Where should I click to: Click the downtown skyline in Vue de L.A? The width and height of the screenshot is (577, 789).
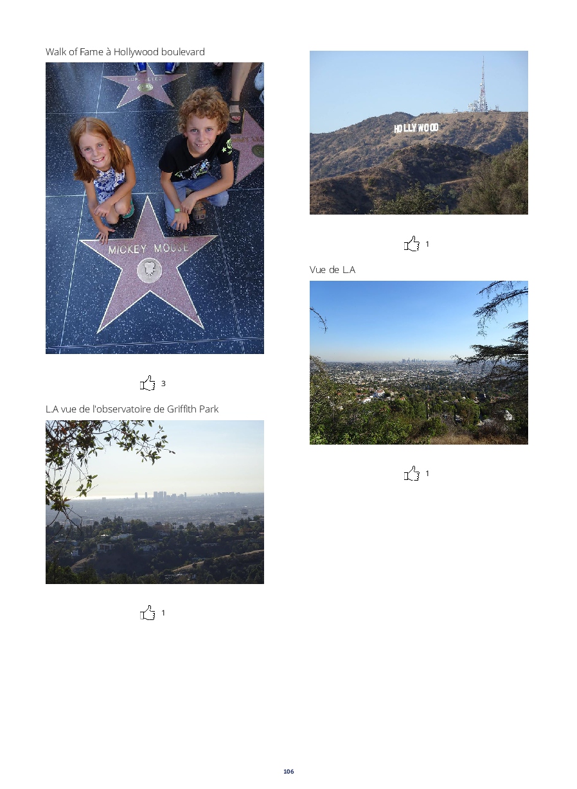coord(409,361)
